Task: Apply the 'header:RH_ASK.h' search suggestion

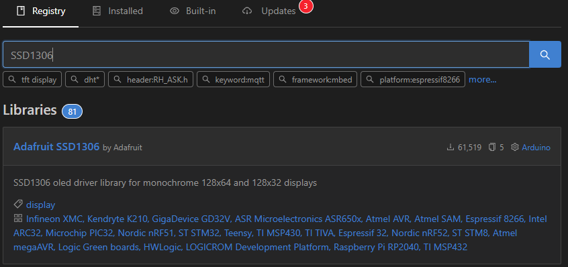Action: pyautogui.click(x=150, y=80)
